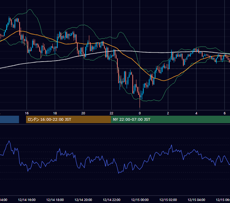Click hour label 18 on price chart axis
230x203 pixels.
55,113
